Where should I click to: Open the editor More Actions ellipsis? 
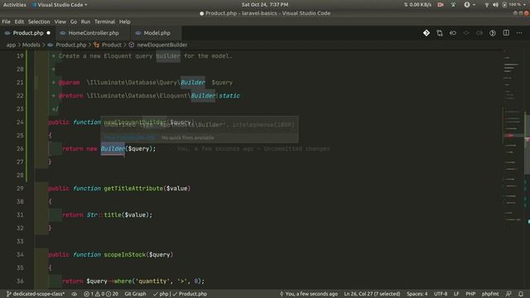519,33
